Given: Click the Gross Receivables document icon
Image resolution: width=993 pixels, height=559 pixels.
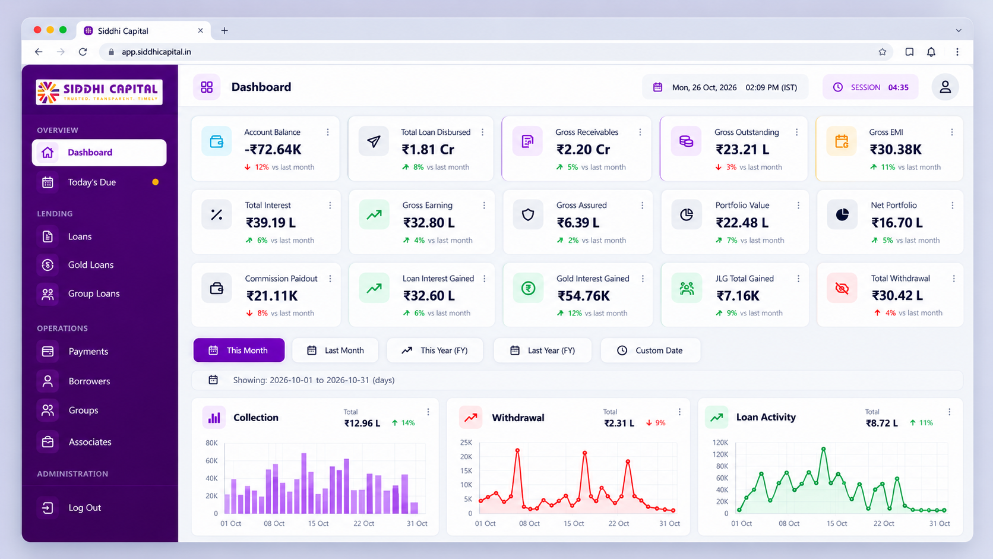Looking at the screenshot, I should (527, 141).
